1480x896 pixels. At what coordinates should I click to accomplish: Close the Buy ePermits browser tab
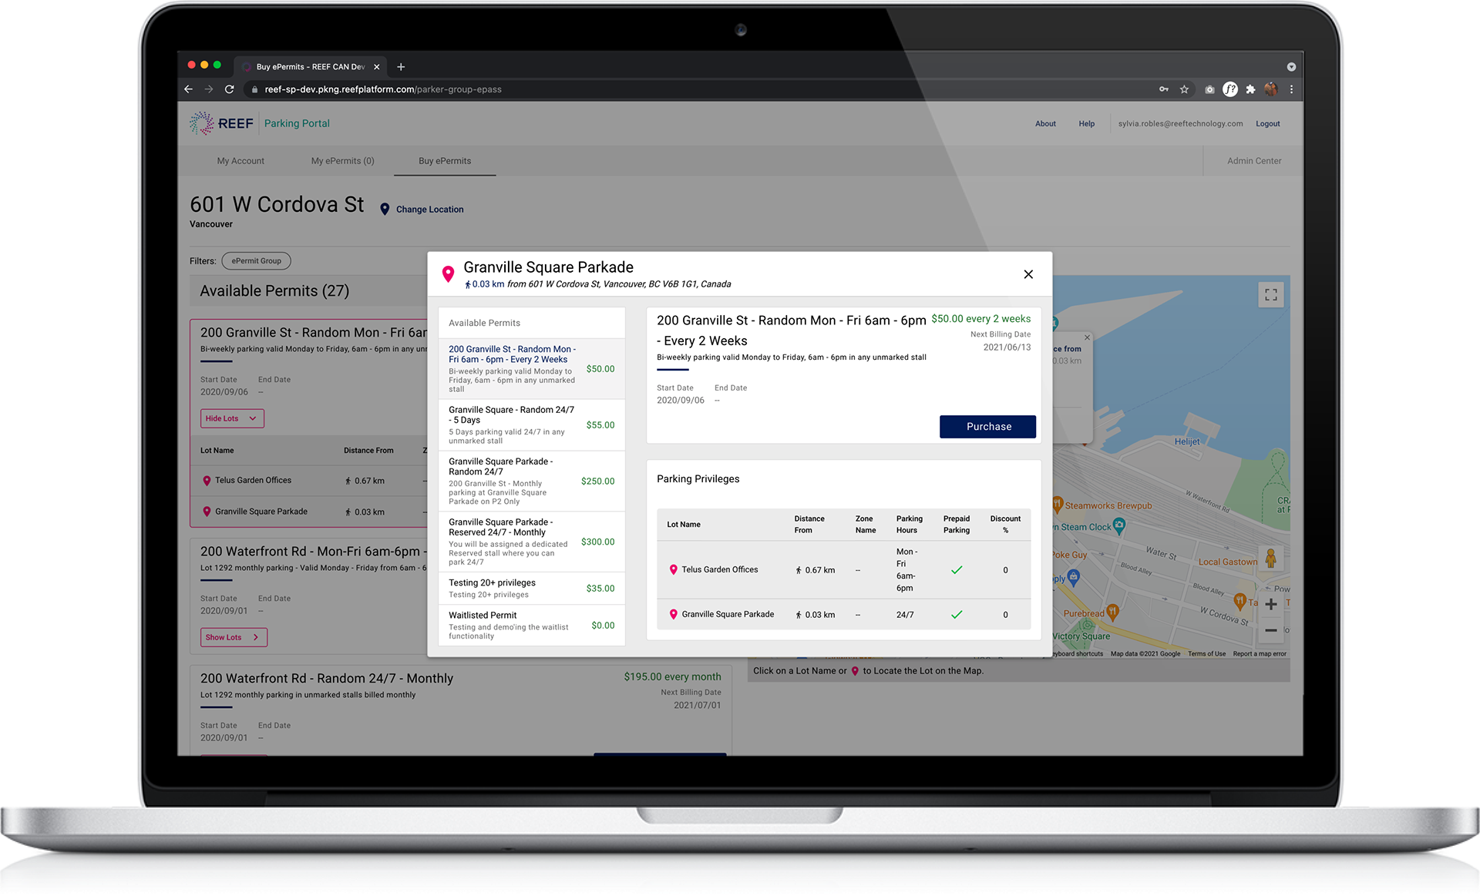[x=377, y=67]
